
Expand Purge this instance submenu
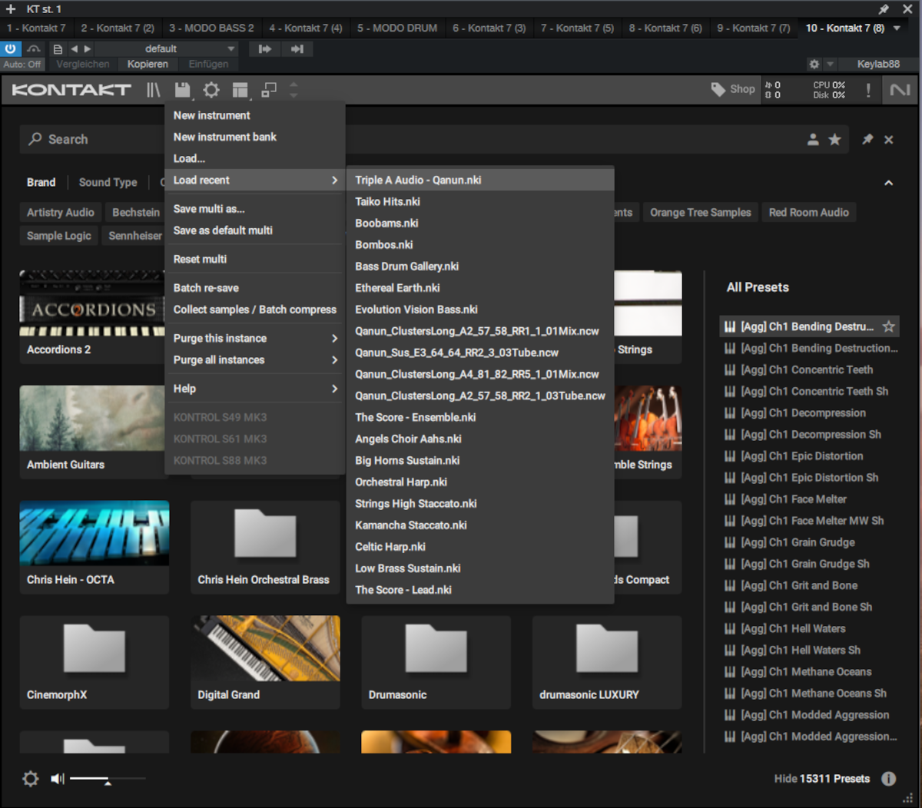tap(334, 339)
